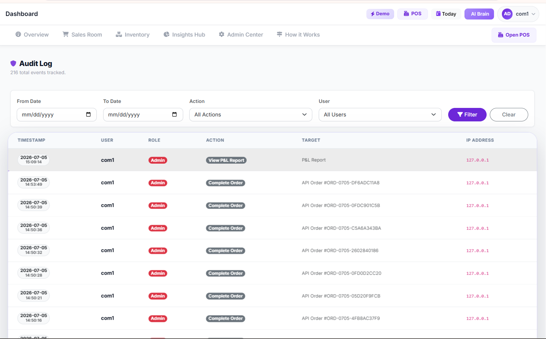Click the IP 127.0.0.1 in the 14:50:21 row

[477, 296]
